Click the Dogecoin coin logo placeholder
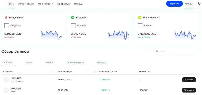 point(7,26)
